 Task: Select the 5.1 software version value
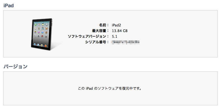coord(115,36)
